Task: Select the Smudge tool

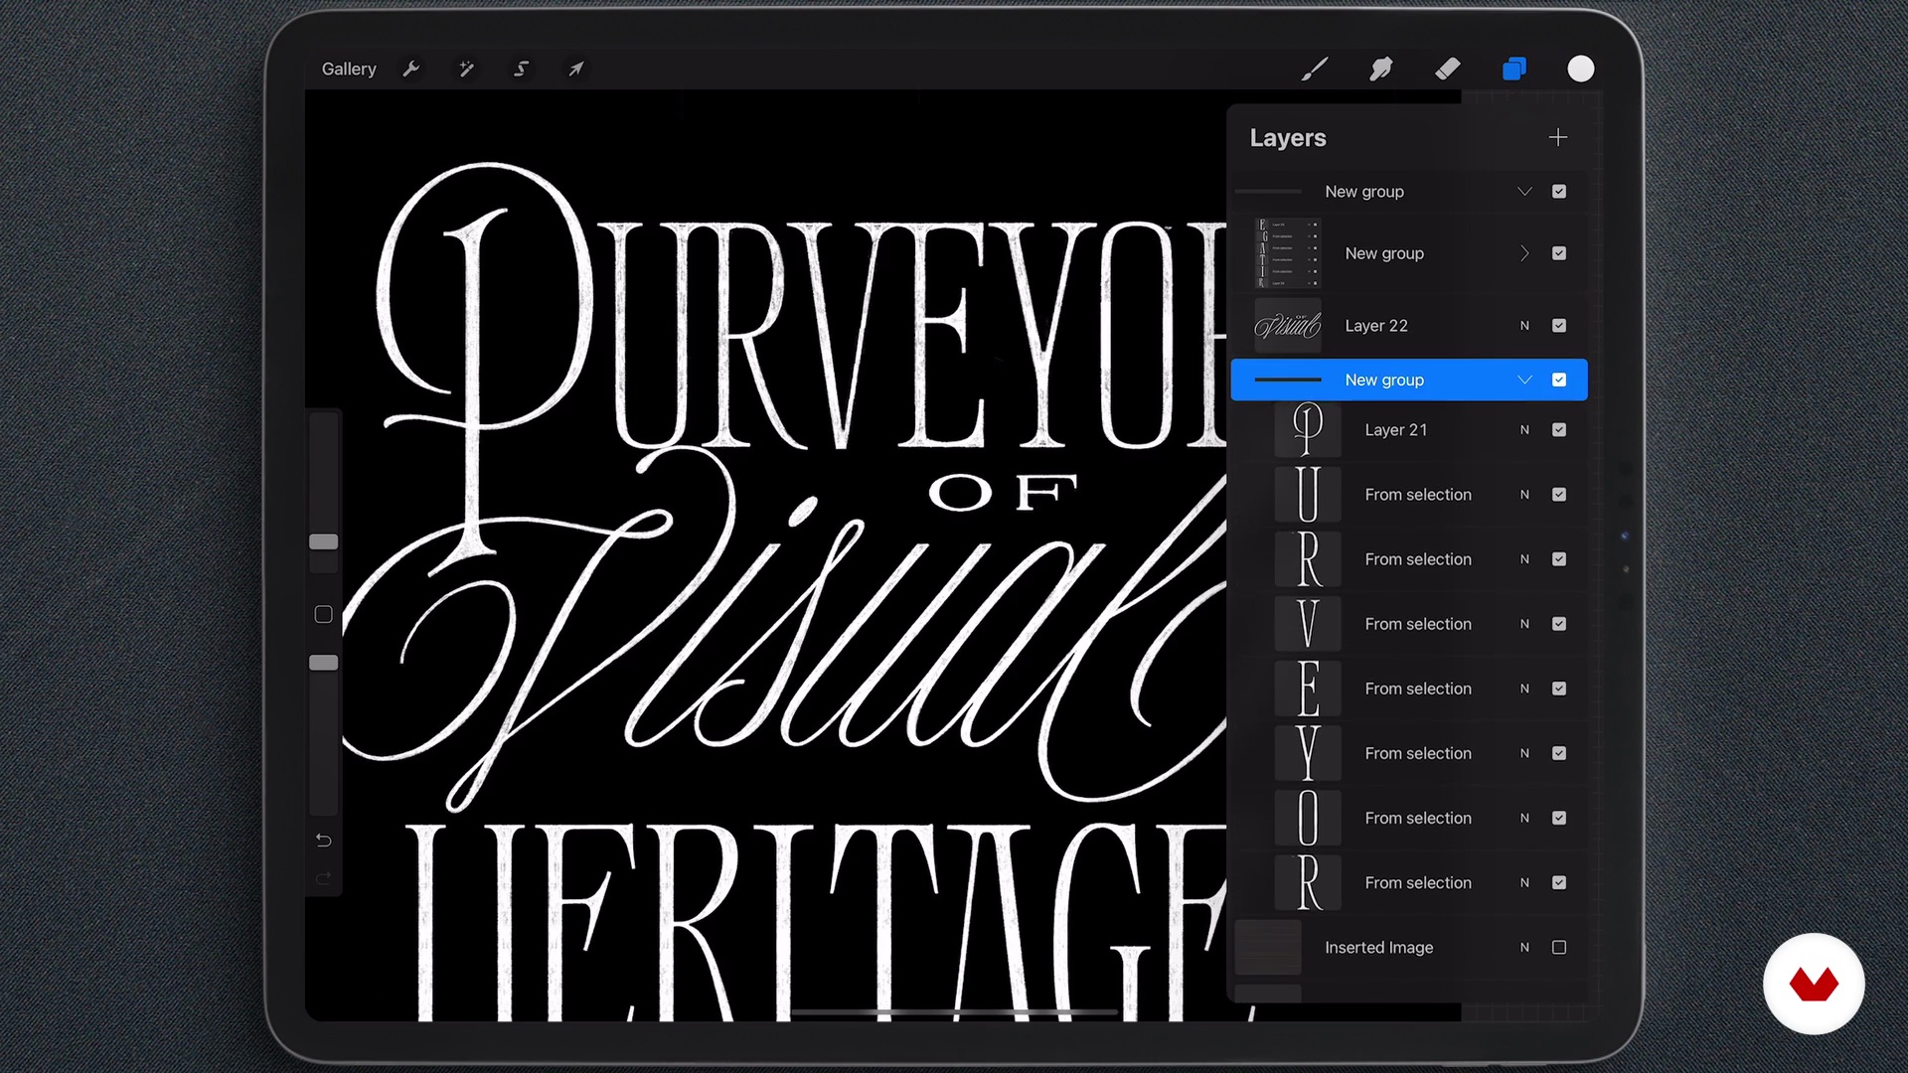Action: pos(1381,69)
